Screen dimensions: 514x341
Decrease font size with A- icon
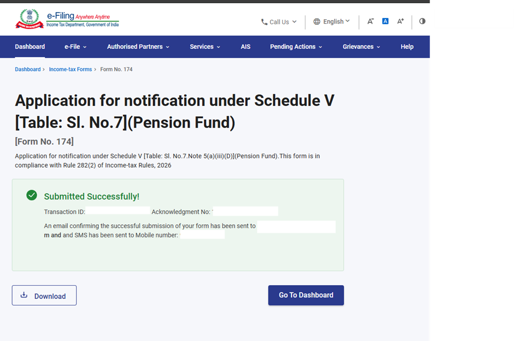point(371,21)
